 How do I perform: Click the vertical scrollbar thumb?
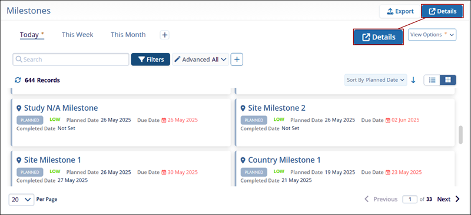coord(460,135)
